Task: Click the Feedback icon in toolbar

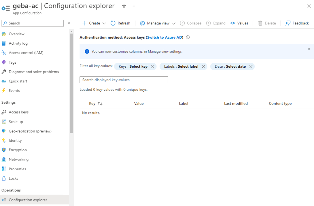Action: tap(288, 23)
